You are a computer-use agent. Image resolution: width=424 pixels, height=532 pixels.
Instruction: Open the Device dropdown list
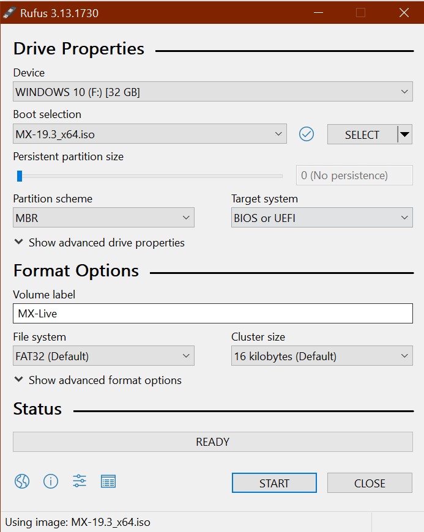[x=213, y=92]
